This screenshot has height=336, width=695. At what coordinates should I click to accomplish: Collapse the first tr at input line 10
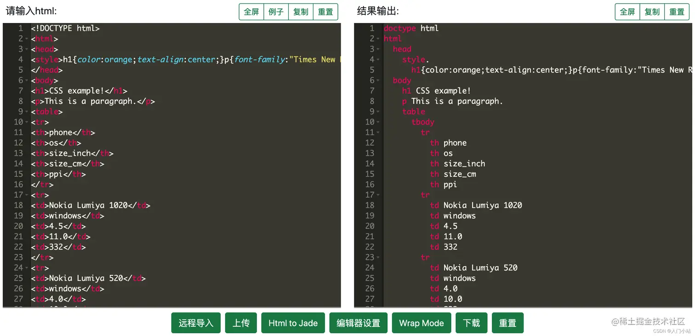pyautogui.click(x=27, y=123)
